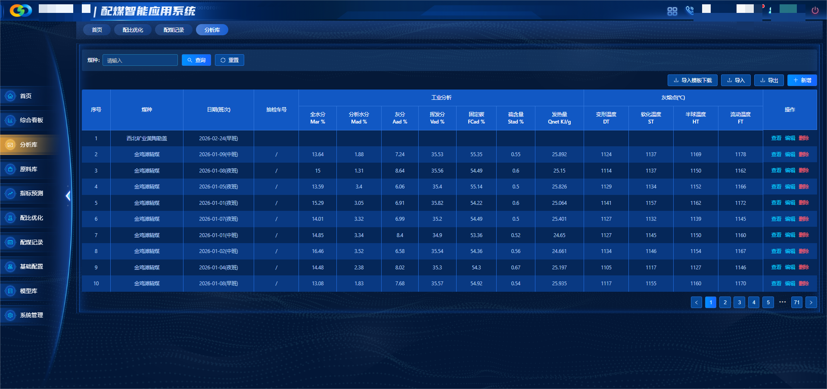Click the 查询 search button
This screenshot has width=827, height=389.
tap(196, 60)
